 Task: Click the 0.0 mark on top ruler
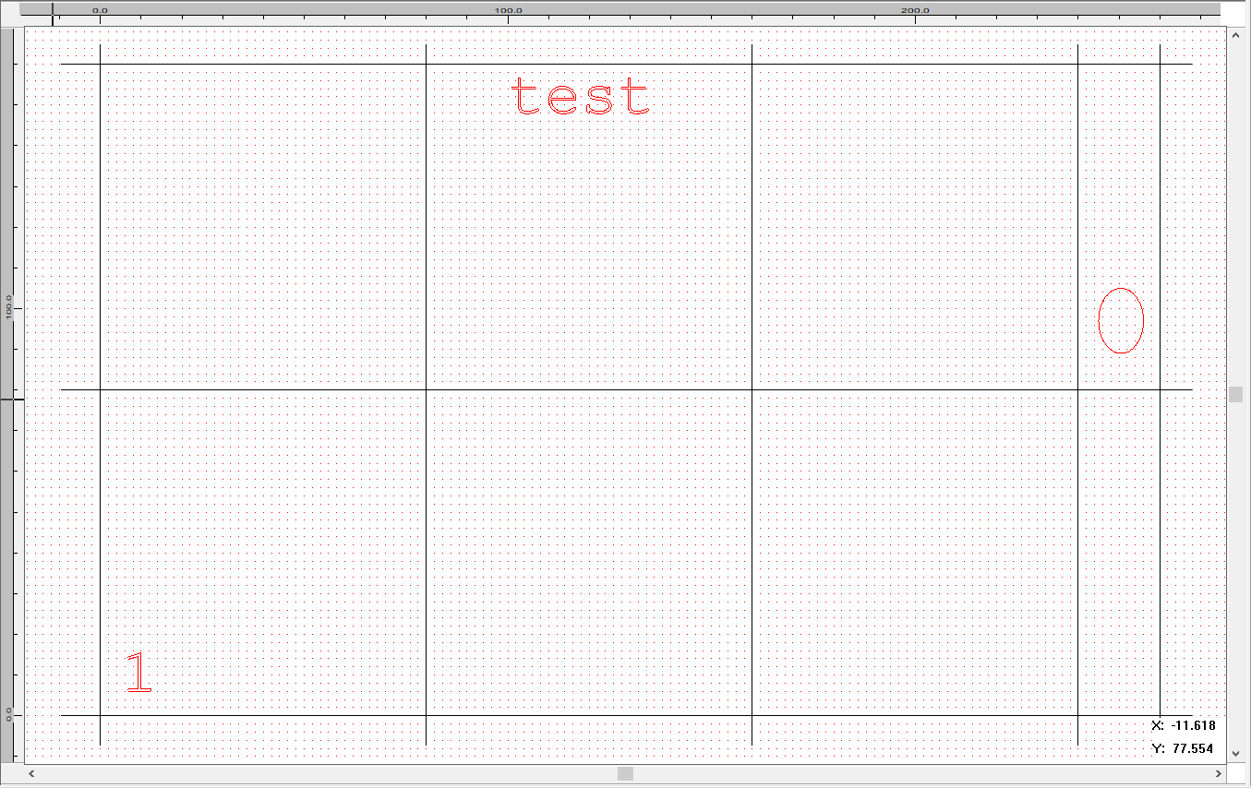click(x=100, y=10)
